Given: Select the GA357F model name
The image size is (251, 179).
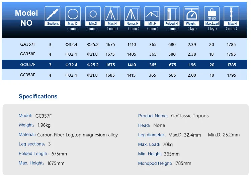Looking at the screenshot, I should click(28, 44).
